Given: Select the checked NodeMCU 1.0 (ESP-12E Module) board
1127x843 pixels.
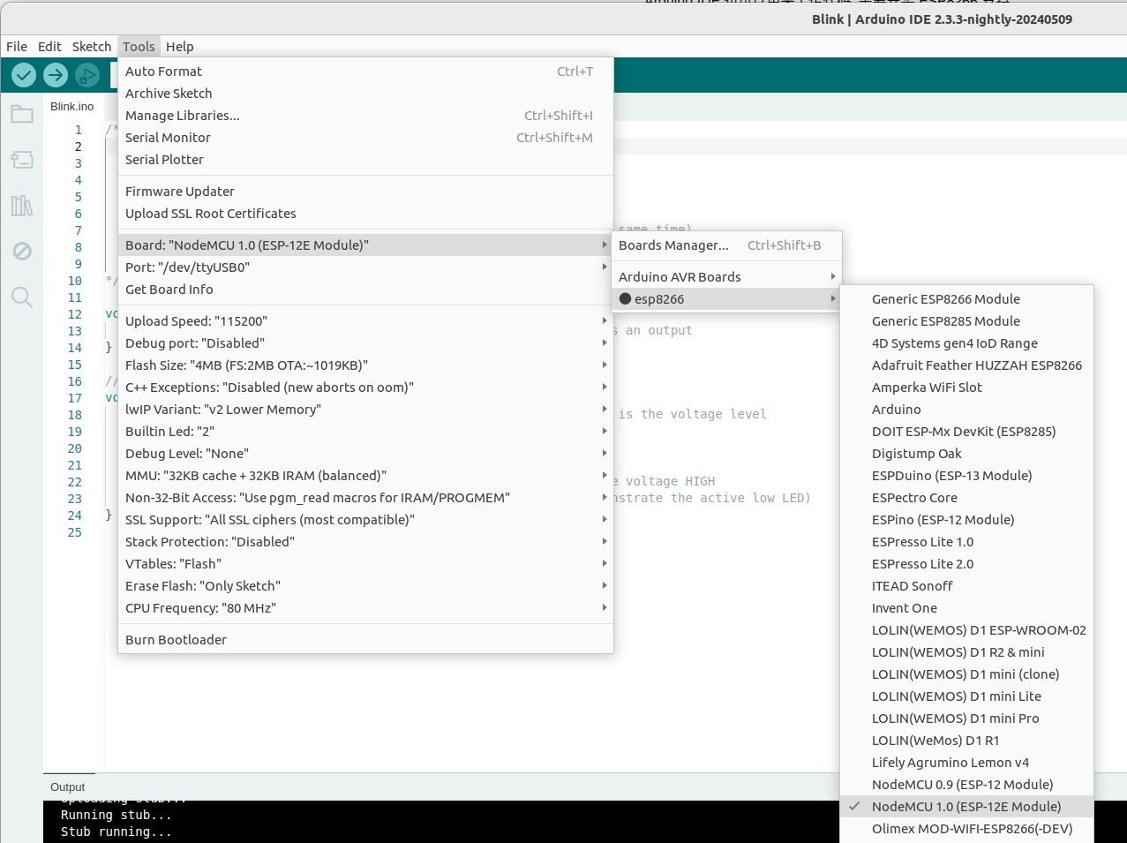Looking at the screenshot, I should [965, 807].
